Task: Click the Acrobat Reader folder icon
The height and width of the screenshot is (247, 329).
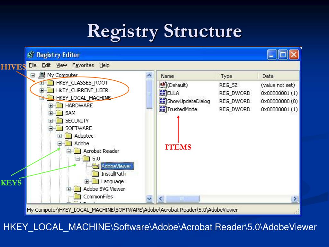Action: tap(77, 151)
